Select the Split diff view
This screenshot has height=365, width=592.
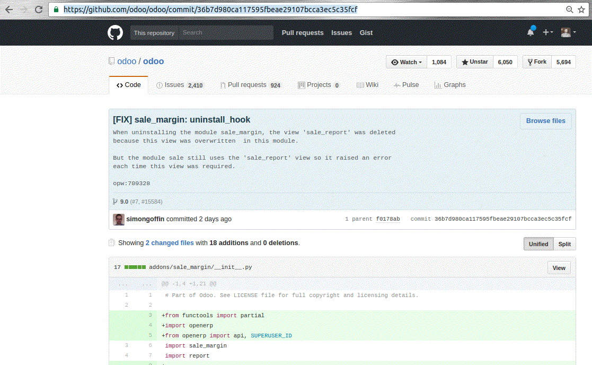point(564,244)
